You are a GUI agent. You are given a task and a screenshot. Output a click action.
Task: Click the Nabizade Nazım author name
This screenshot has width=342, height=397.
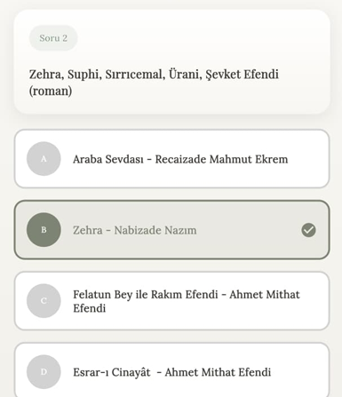click(155, 230)
